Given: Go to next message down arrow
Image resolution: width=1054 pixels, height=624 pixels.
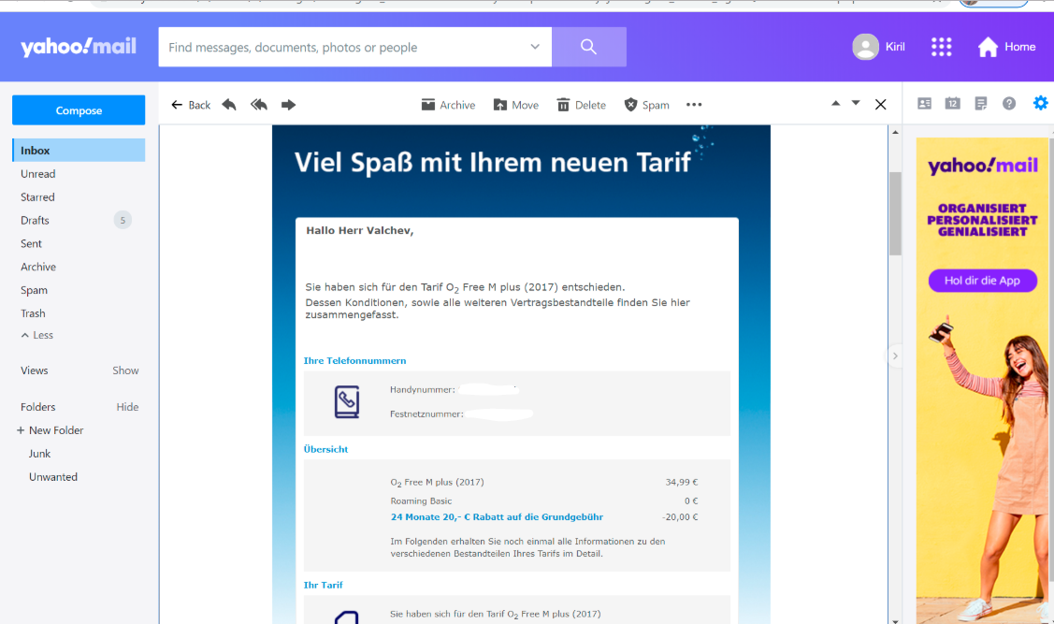Looking at the screenshot, I should (856, 103).
